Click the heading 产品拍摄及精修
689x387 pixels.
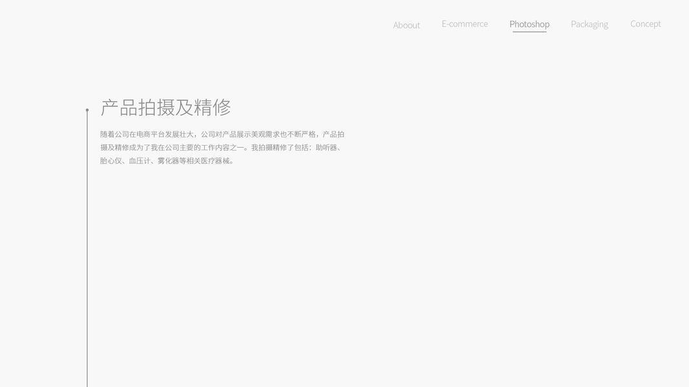click(166, 108)
